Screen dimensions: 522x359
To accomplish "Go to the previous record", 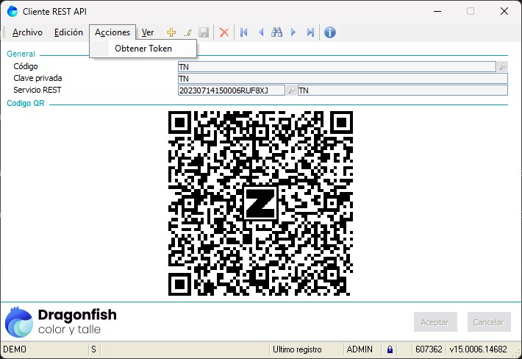I will [x=260, y=32].
